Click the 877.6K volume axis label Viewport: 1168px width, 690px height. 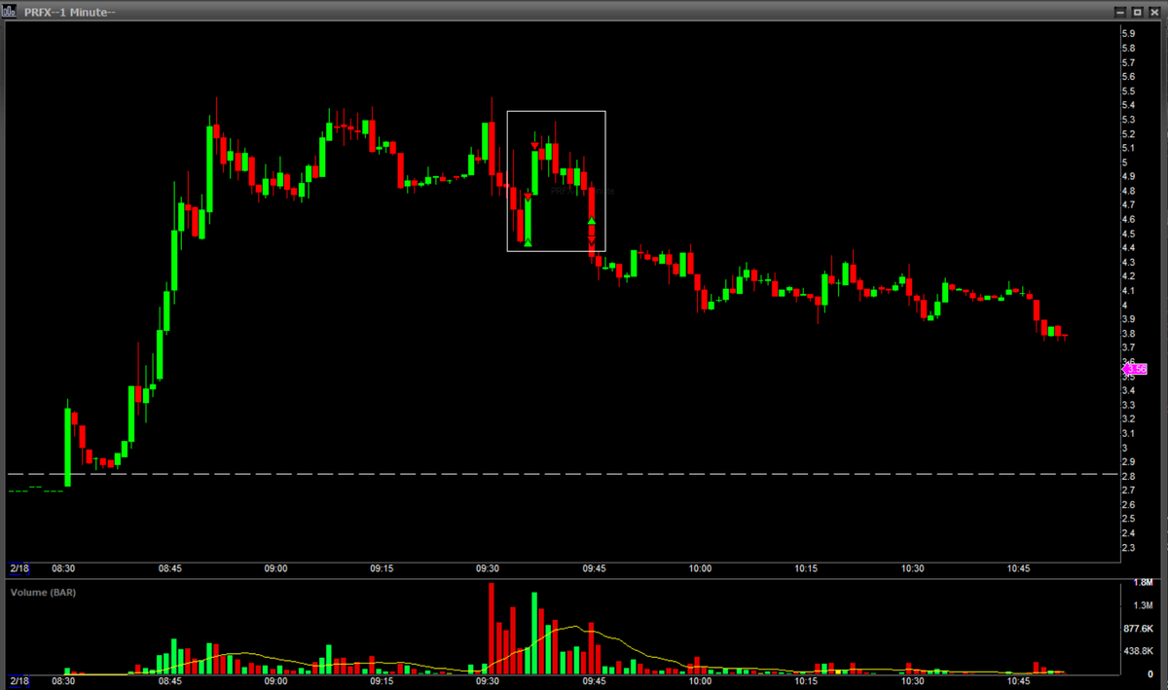[1139, 629]
